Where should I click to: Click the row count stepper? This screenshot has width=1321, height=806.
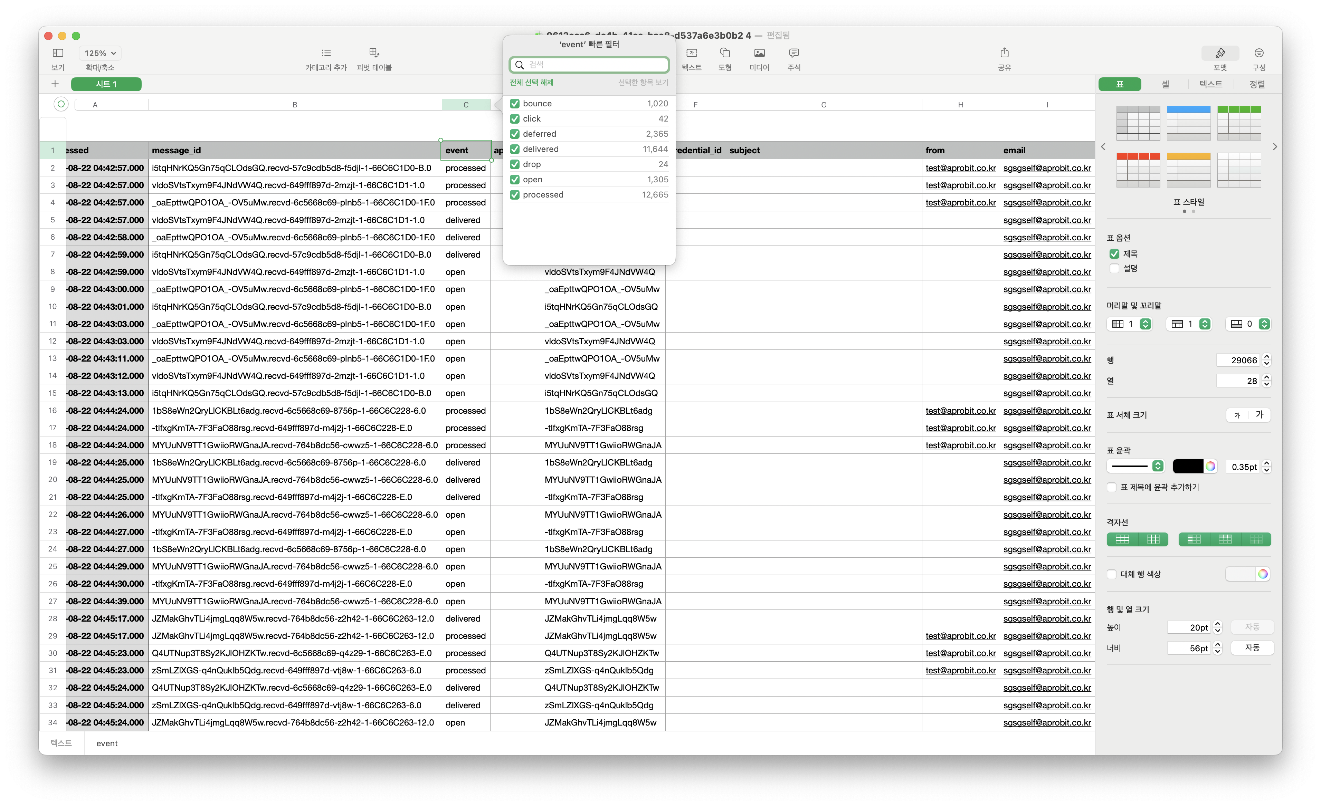pos(1266,360)
